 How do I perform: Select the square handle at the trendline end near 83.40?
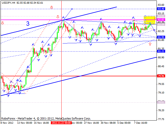click(x=72, y=9)
